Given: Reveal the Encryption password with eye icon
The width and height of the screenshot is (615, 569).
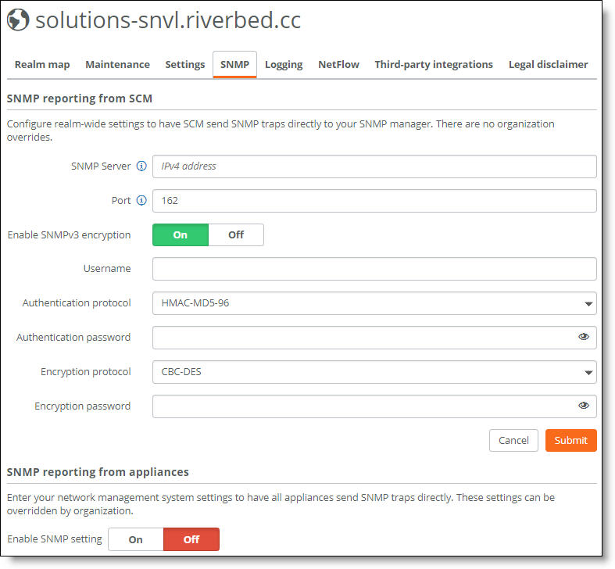Looking at the screenshot, I should tap(584, 406).
